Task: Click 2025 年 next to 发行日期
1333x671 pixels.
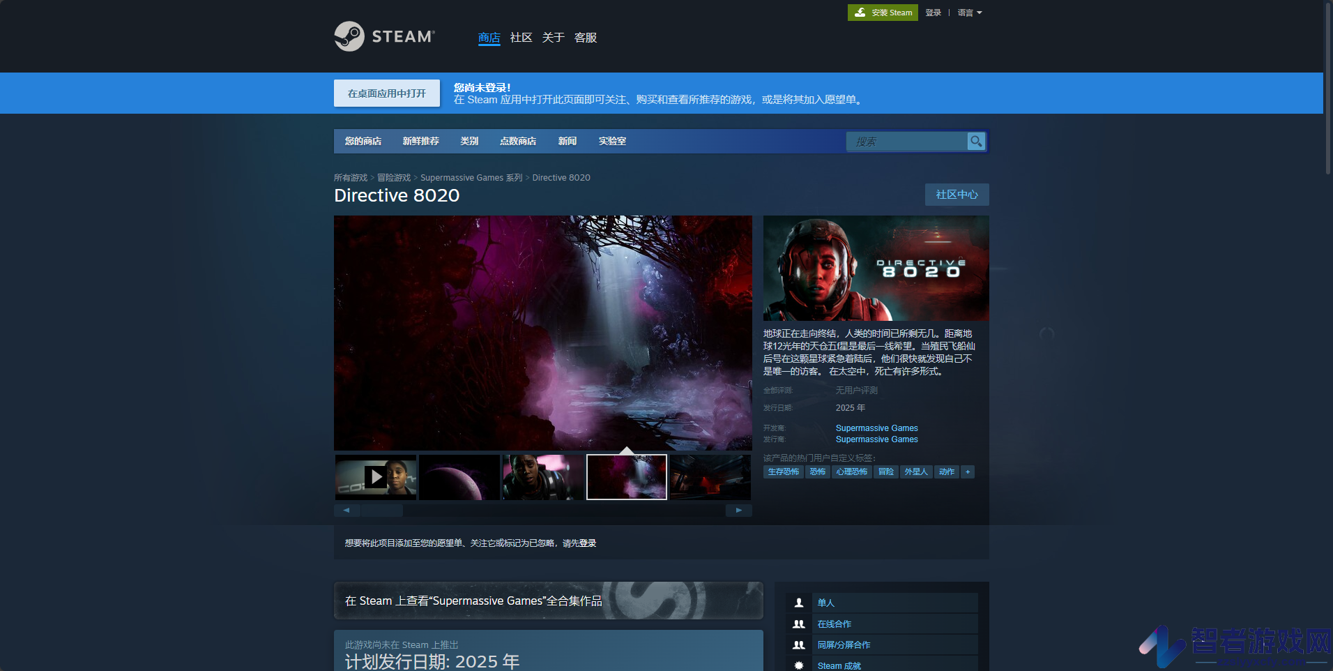Action: 851,408
